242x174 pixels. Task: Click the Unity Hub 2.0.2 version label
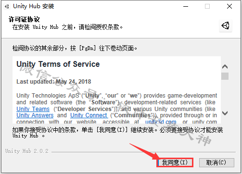[x=27, y=151]
